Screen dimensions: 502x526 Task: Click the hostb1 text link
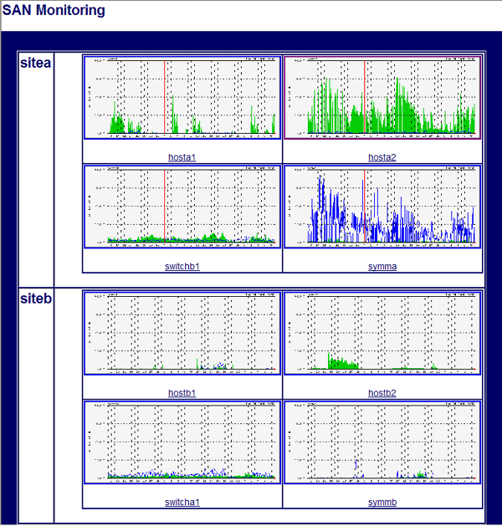tap(182, 393)
